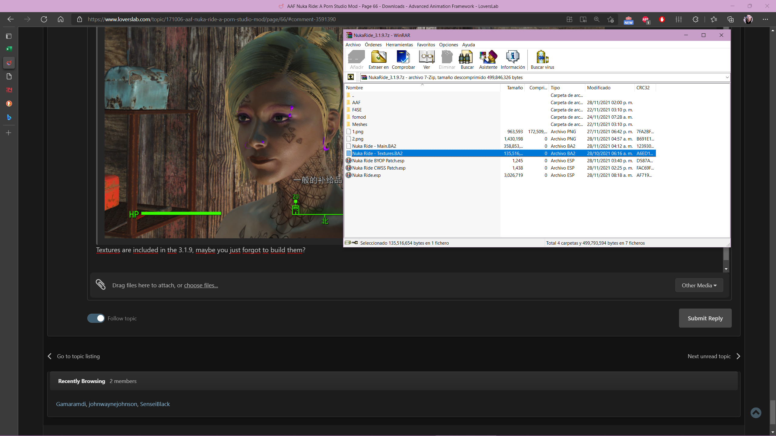Click the reply editor scrollbar down arrow
Viewport: 776px width, 436px height.
pyautogui.click(x=726, y=269)
